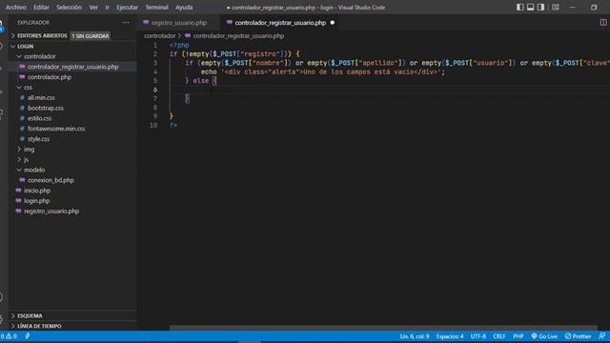Screen dimensions: 610x343
Task: Open explorer more actions ellipsis
Action: point(126,23)
